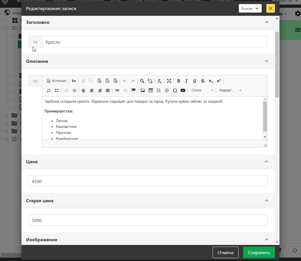Image resolution: width=301 pixels, height=261 pixels.
Task: Open the Russian language dropdown
Action: (x=250, y=9)
